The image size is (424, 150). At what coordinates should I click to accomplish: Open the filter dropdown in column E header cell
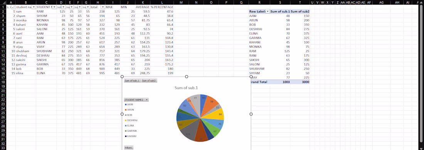(71, 7)
